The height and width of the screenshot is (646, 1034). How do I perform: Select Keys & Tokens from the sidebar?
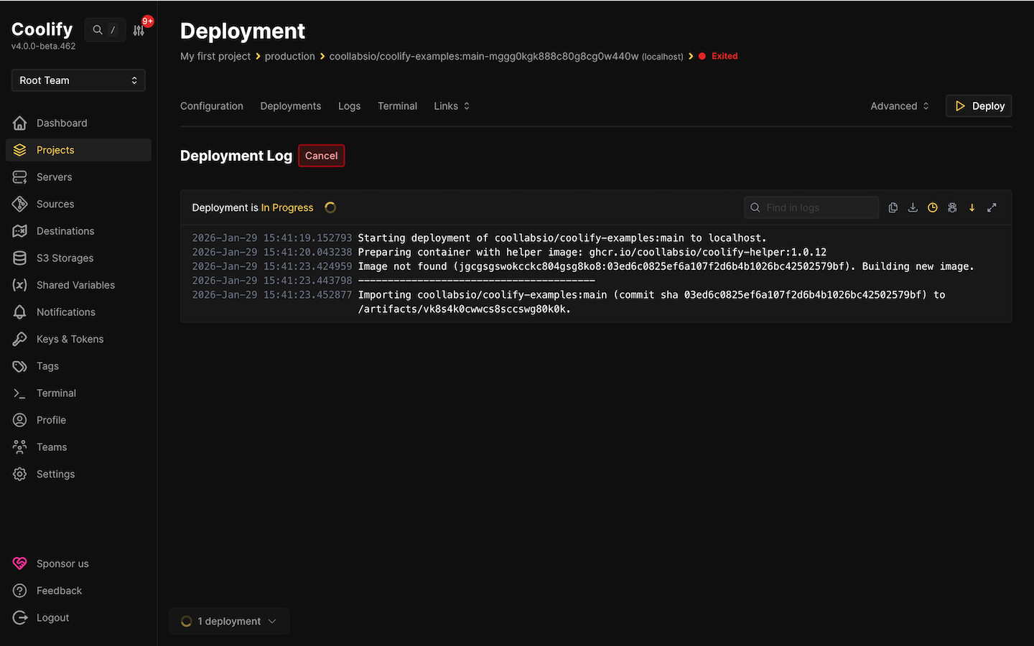(x=70, y=339)
